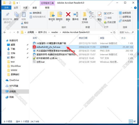Click reader in the address bar
Image resolution: width=139 pixels, height=125 pixels.
tap(55, 32)
